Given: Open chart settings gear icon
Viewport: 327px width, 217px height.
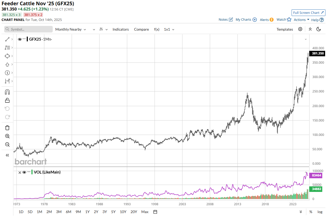Looking at the screenshot, I should click(300, 29).
